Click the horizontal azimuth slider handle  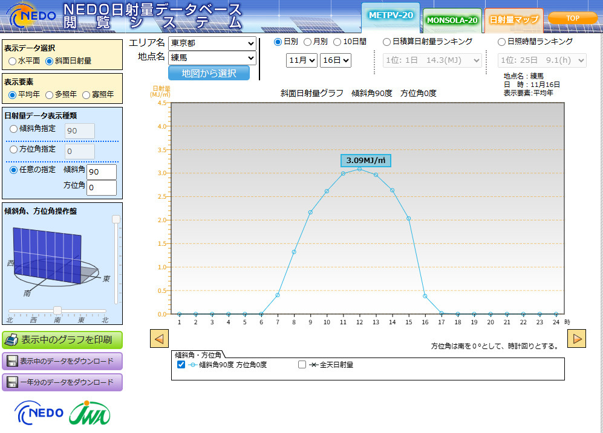point(57,310)
